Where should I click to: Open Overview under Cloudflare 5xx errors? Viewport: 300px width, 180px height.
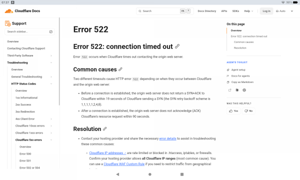pyautogui.click(x=25, y=147)
